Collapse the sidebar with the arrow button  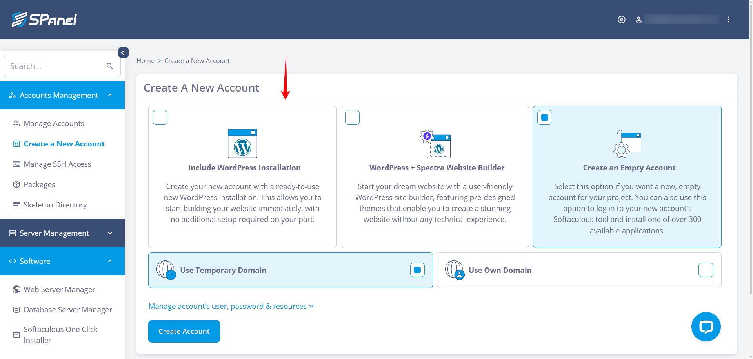(x=123, y=52)
